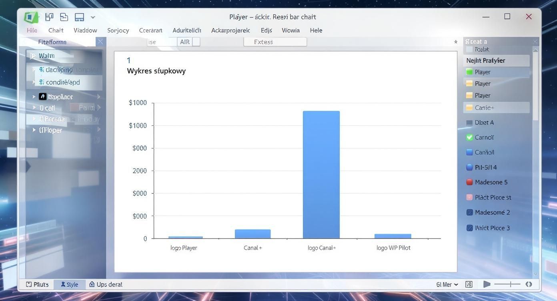Click the Canfoil blue swatch
The image size is (557, 301).
(x=470, y=153)
